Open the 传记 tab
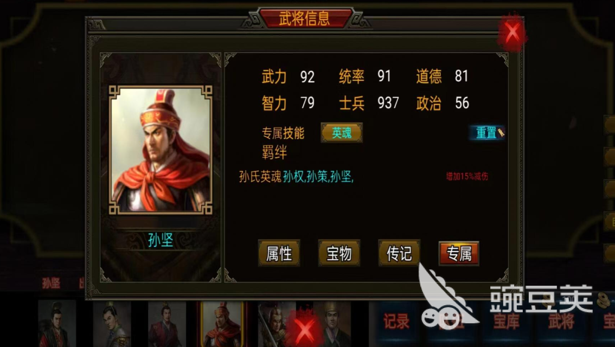 (x=399, y=253)
